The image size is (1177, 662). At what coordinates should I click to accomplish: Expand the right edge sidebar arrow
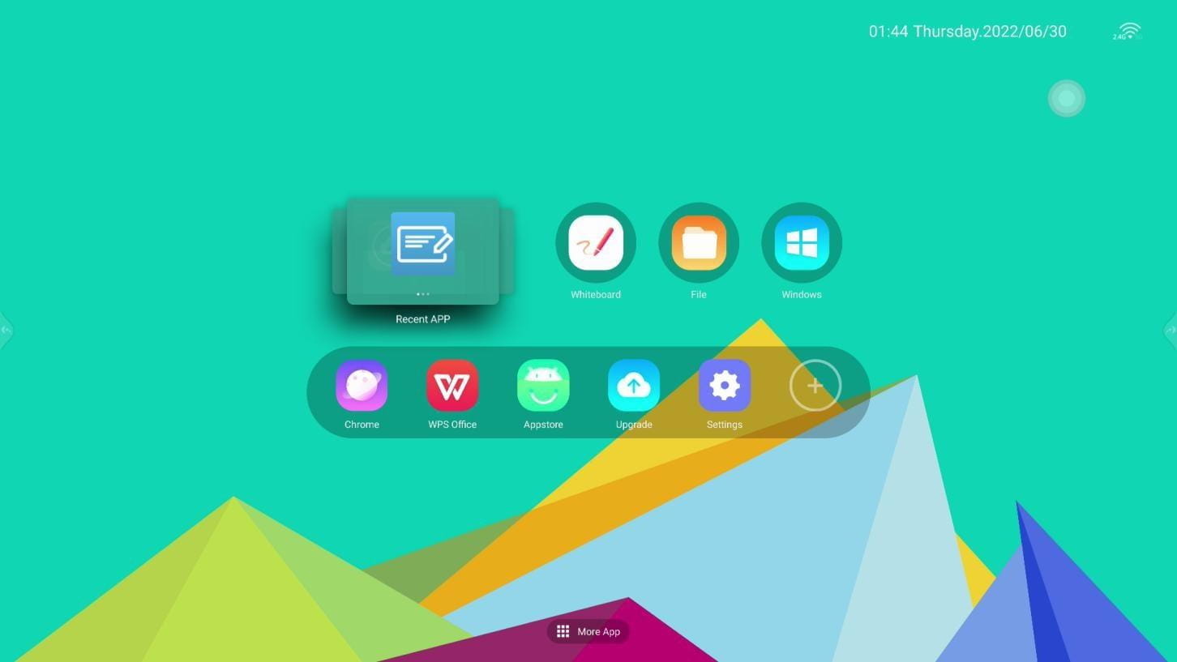pos(1171,330)
